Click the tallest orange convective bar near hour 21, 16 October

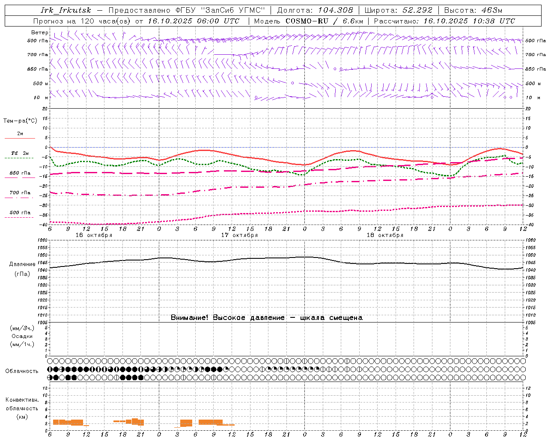[x=135, y=421]
